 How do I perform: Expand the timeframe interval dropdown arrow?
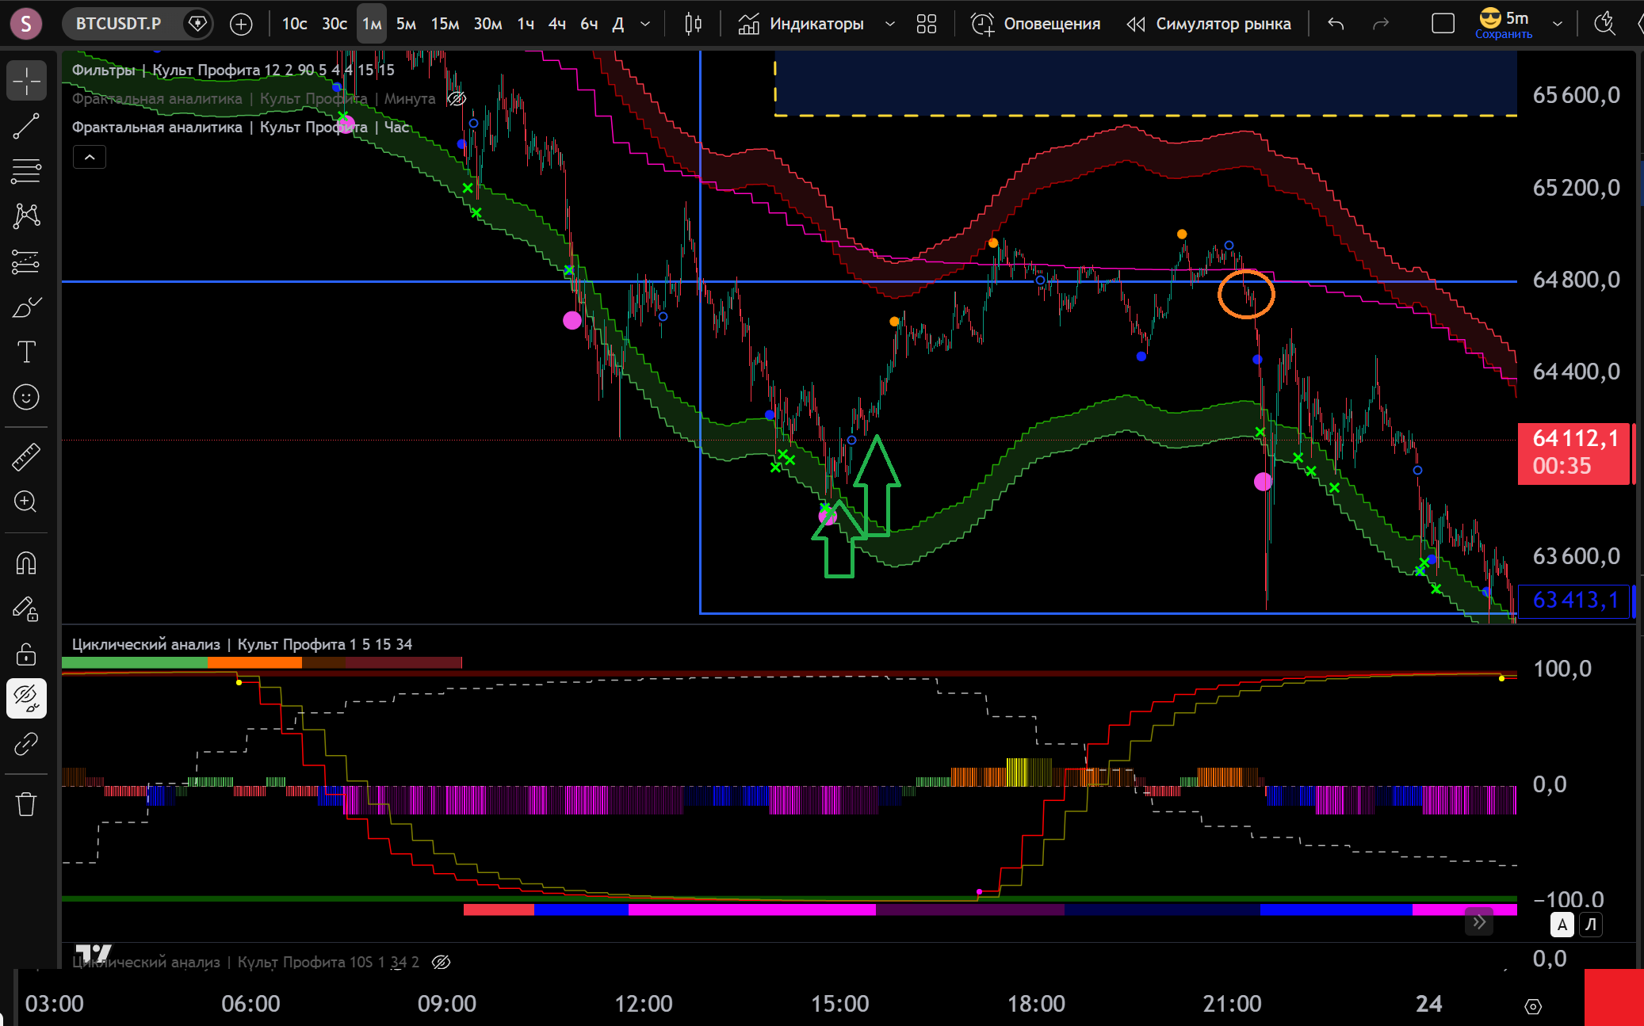(645, 24)
